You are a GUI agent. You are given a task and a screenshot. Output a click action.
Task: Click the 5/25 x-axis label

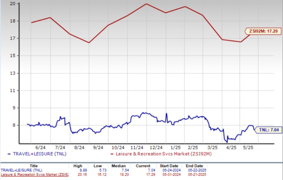[248, 148]
